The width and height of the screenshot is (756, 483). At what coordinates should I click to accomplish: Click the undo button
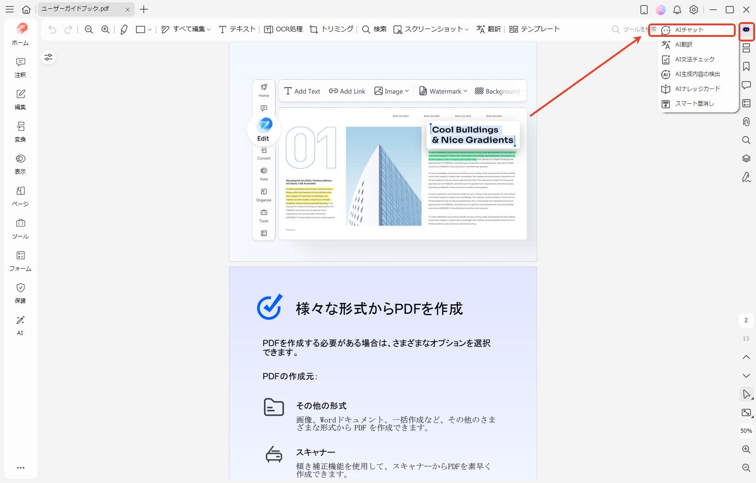click(52, 29)
